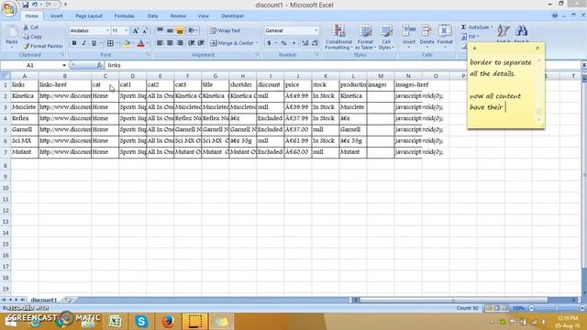
Task: Apply borders with the Borders button
Action: tap(110, 43)
